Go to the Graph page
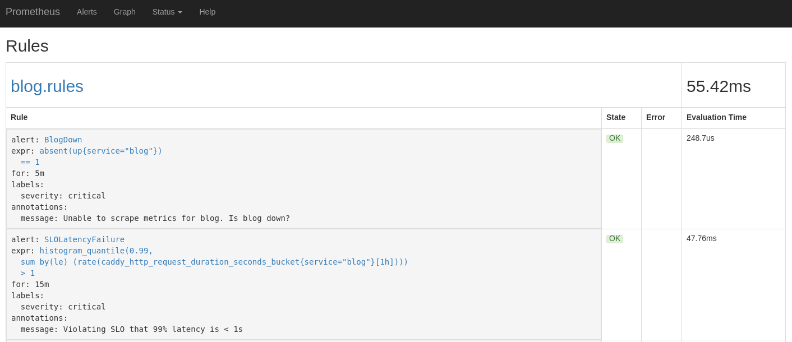Viewport: 792px width, 342px height. tap(125, 12)
